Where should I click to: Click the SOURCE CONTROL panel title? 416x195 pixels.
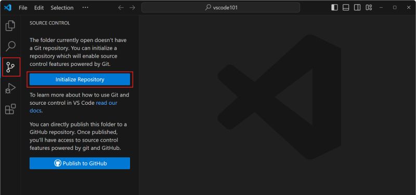49,23
